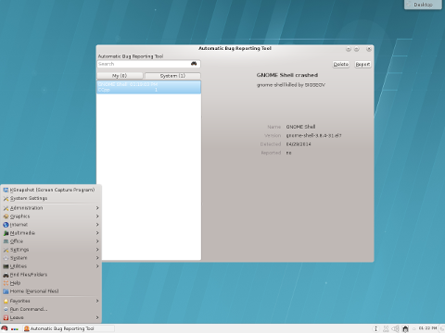Click the taskbar clock
The width and height of the screenshot is (445, 333).
tap(427, 328)
